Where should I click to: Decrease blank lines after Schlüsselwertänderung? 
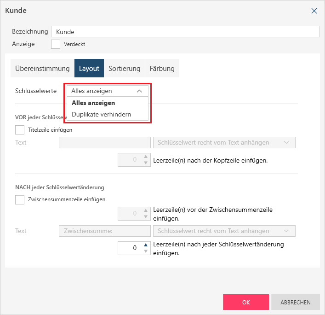[x=146, y=251]
